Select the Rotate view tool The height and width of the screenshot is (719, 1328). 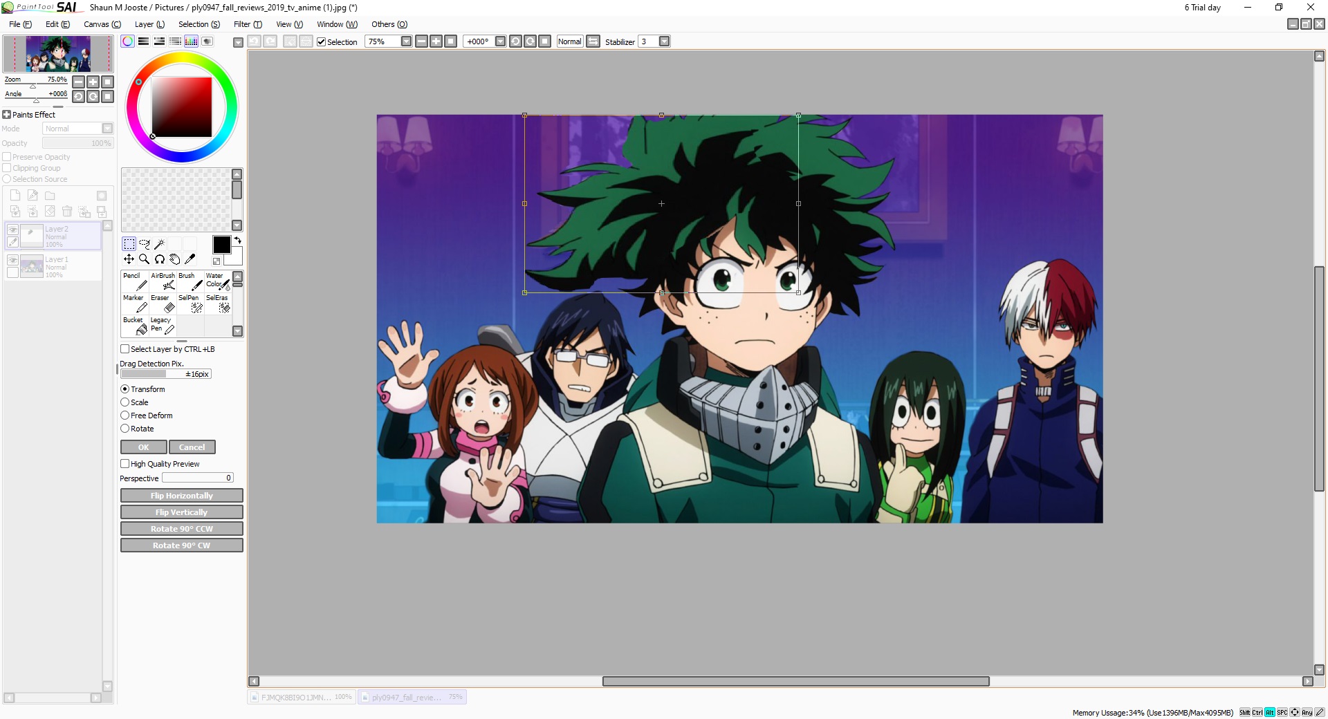pyautogui.click(x=159, y=259)
